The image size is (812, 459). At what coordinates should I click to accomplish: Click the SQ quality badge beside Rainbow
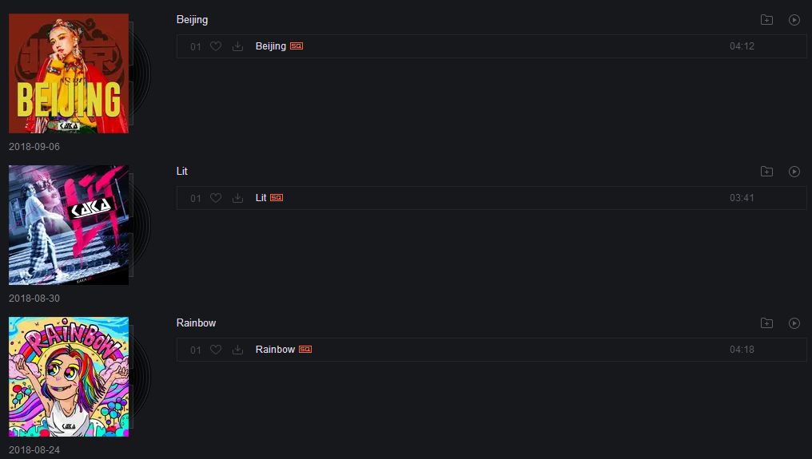(305, 350)
